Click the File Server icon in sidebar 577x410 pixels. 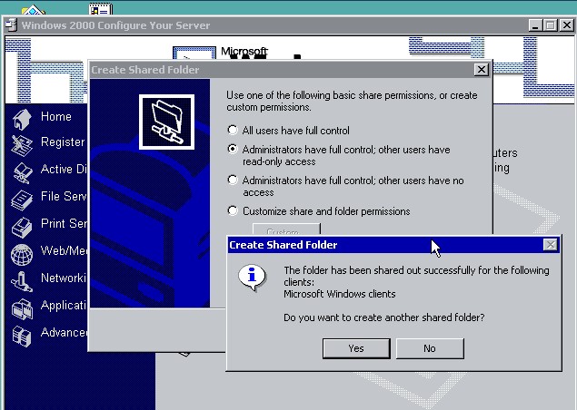22,200
